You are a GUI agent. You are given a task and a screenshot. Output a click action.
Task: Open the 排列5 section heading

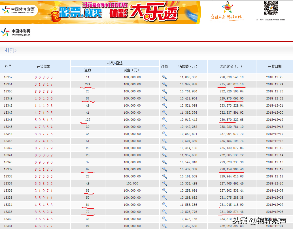click(11, 50)
